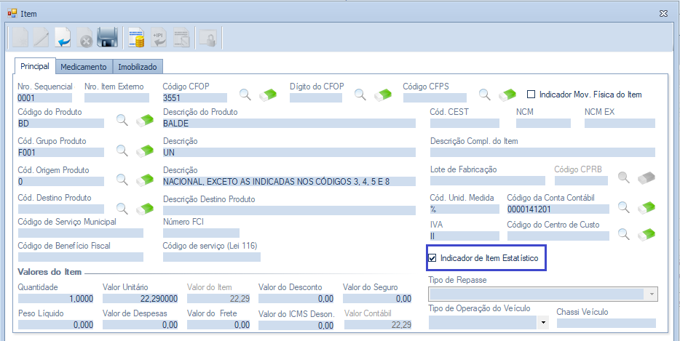This screenshot has width=680, height=341.
Task: Click the IVA field
Action: (464, 236)
